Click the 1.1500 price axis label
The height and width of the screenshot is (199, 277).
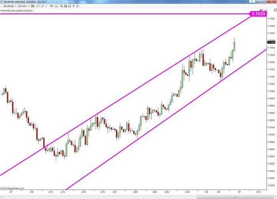(x=271, y=19)
